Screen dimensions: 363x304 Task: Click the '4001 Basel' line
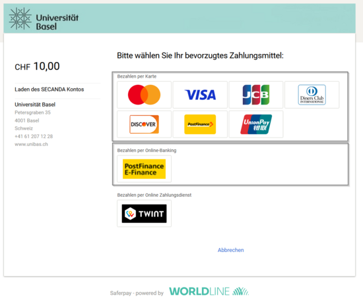(27, 120)
